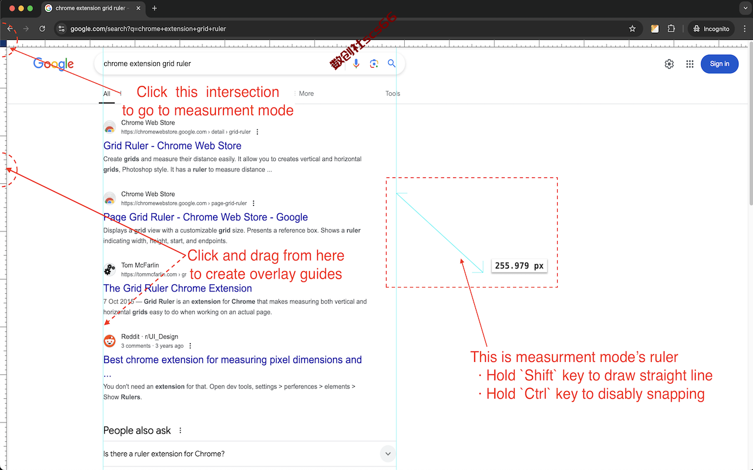Open options menu for the grid-ruler result
Image resolution: width=753 pixels, height=470 pixels.
point(258,132)
